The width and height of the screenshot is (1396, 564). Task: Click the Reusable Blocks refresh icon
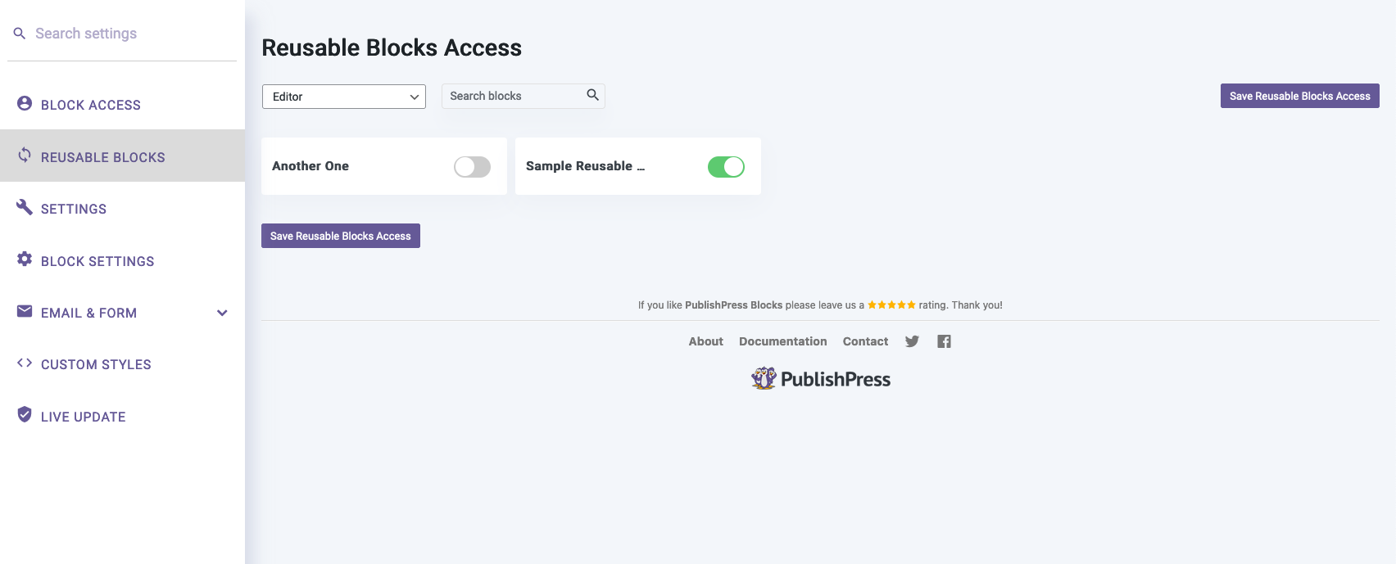[24, 156]
